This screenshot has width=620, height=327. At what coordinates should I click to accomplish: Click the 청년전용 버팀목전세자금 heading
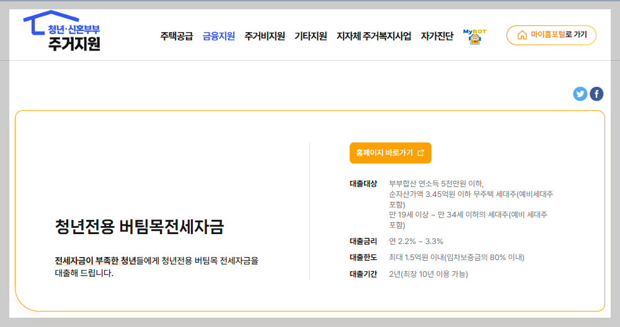click(x=139, y=227)
